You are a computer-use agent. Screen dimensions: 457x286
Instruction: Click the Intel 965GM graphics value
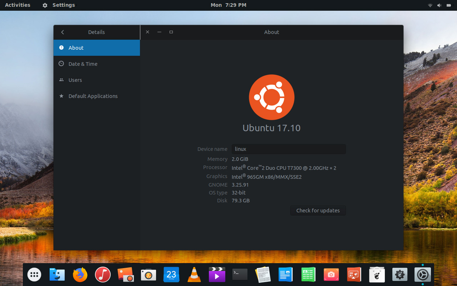point(267,176)
